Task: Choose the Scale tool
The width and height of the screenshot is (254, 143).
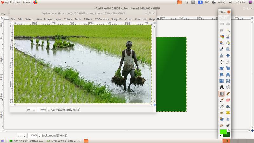Action: coord(228,68)
